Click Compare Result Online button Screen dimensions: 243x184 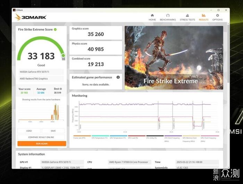click(41, 137)
